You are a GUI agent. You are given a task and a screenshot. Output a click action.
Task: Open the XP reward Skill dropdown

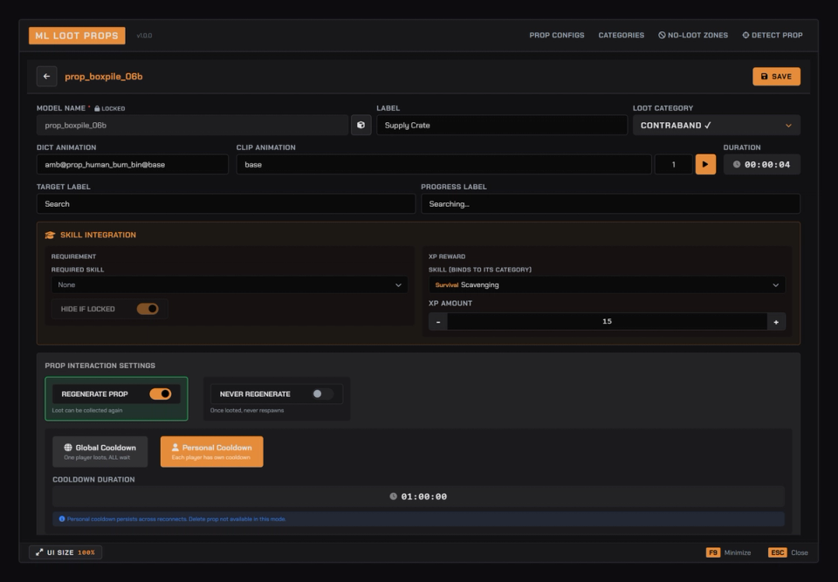(x=607, y=284)
